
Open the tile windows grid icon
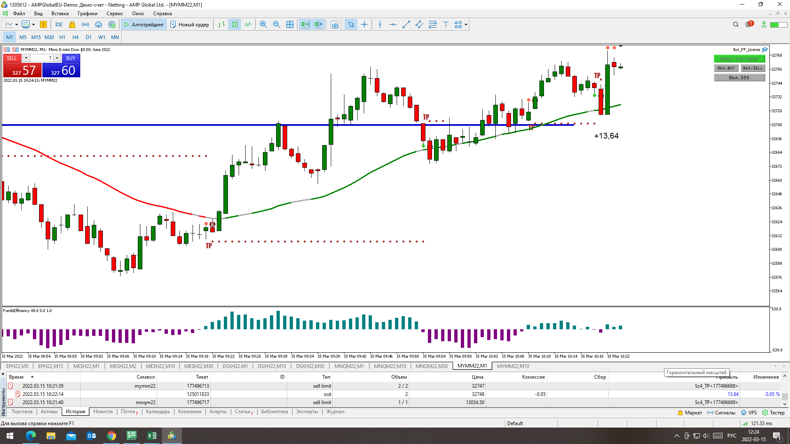point(290,25)
